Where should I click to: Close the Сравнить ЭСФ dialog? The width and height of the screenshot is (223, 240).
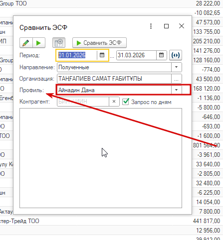pos(182,26)
